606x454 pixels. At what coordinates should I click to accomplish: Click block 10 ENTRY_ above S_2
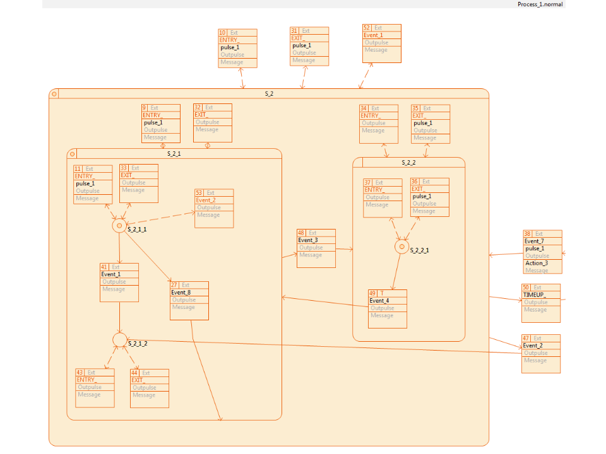[237, 48]
